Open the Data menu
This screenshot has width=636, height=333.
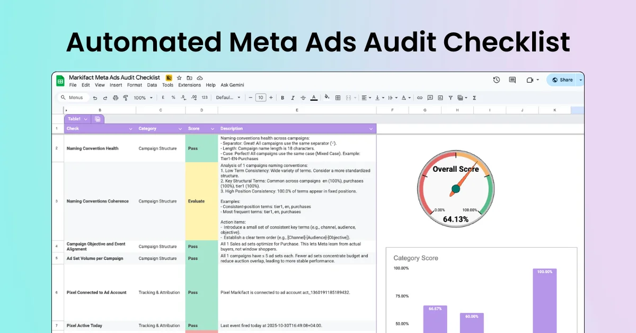pos(152,84)
